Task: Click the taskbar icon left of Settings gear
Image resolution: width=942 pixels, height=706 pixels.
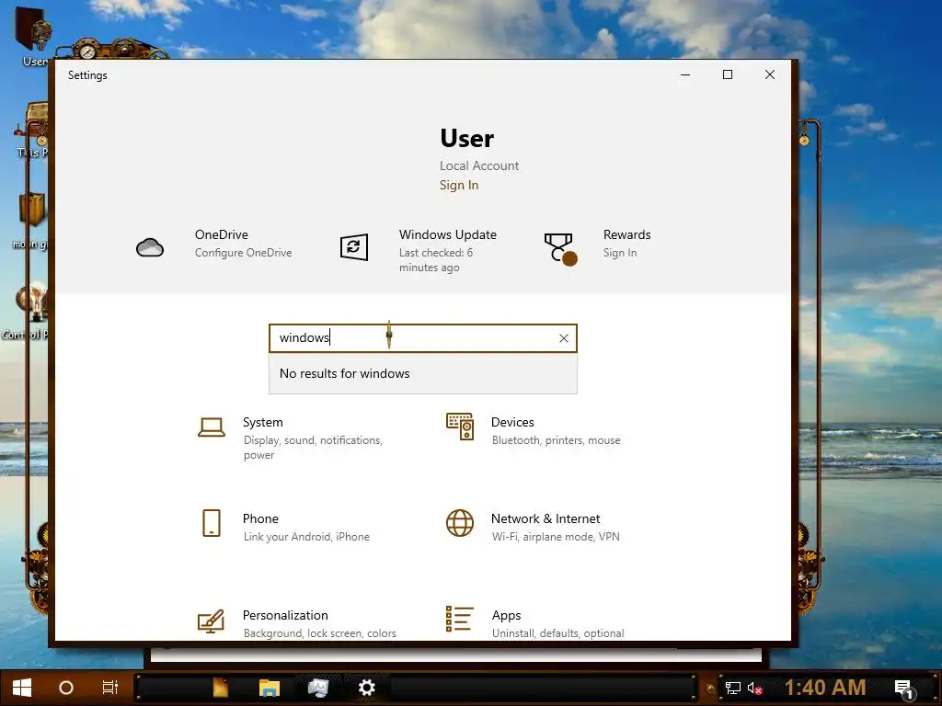Action: point(317,688)
